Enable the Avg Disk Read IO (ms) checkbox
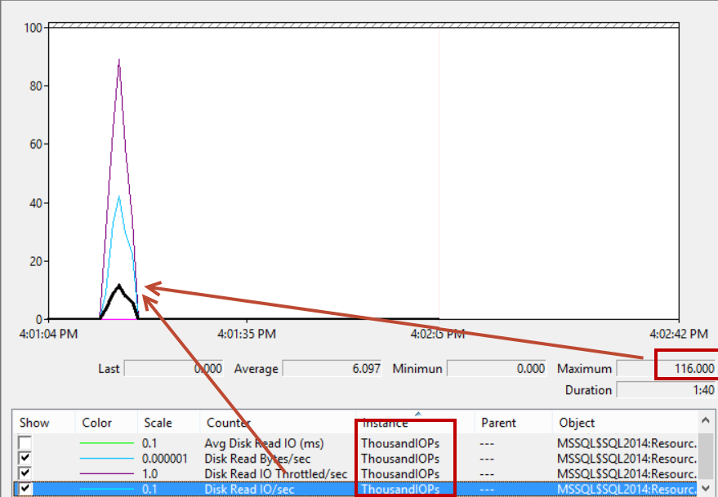 25,443
